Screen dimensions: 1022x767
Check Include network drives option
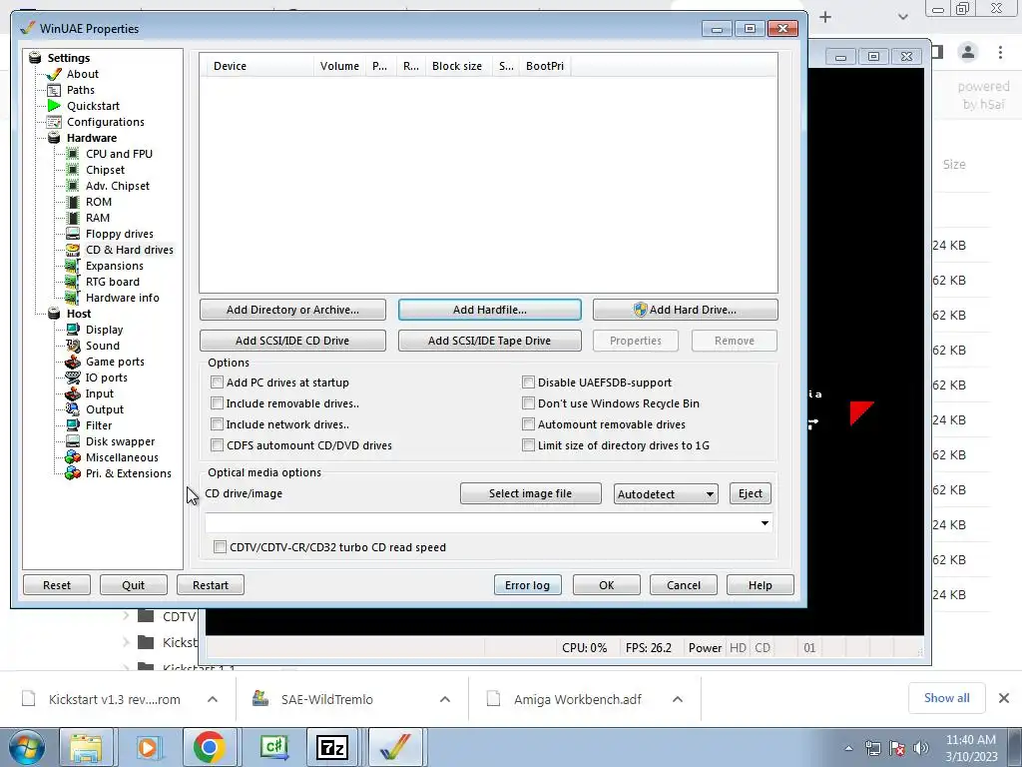click(x=217, y=423)
